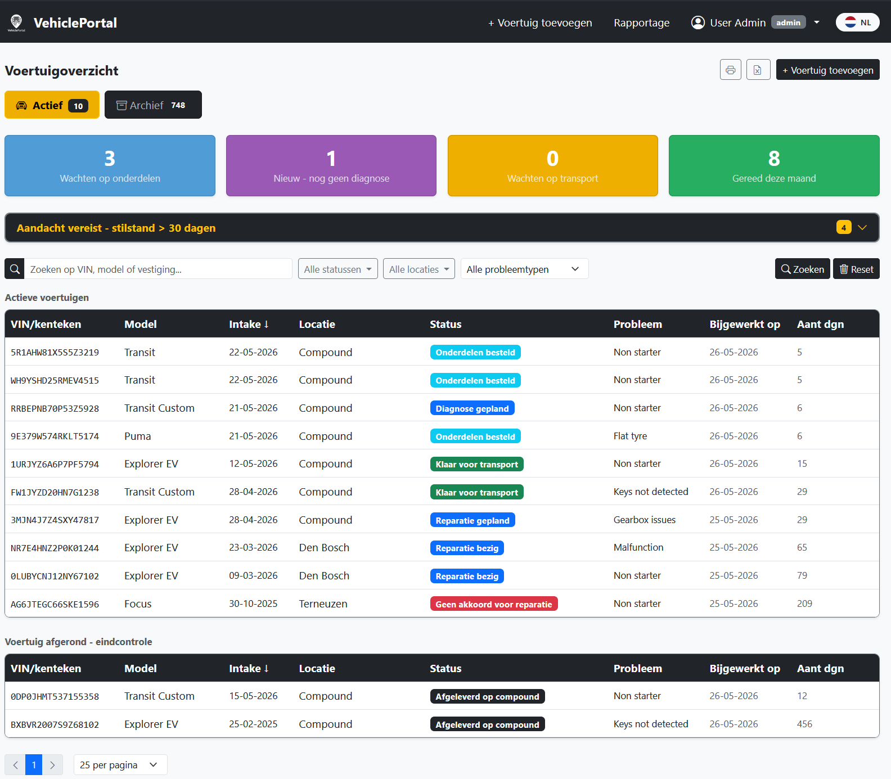Select page 1 in pagination

click(x=34, y=765)
